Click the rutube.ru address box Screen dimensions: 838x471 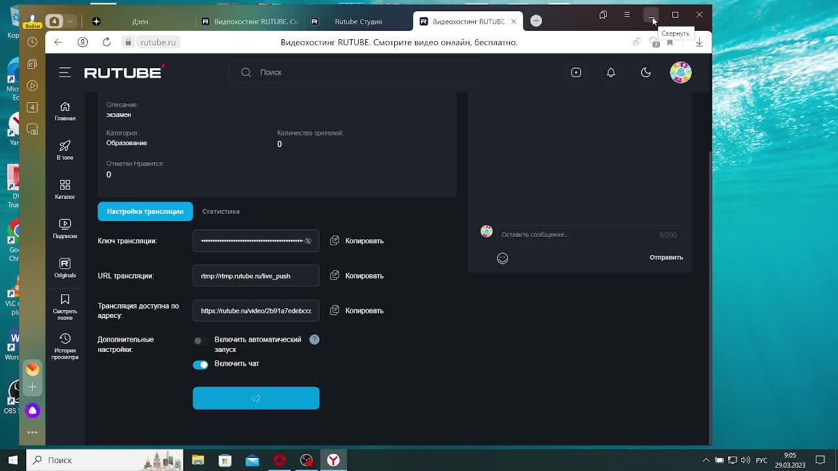[158, 42]
